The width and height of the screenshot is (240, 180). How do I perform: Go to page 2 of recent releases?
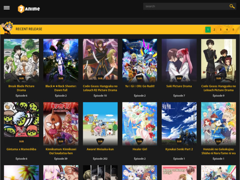click(x=214, y=30)
